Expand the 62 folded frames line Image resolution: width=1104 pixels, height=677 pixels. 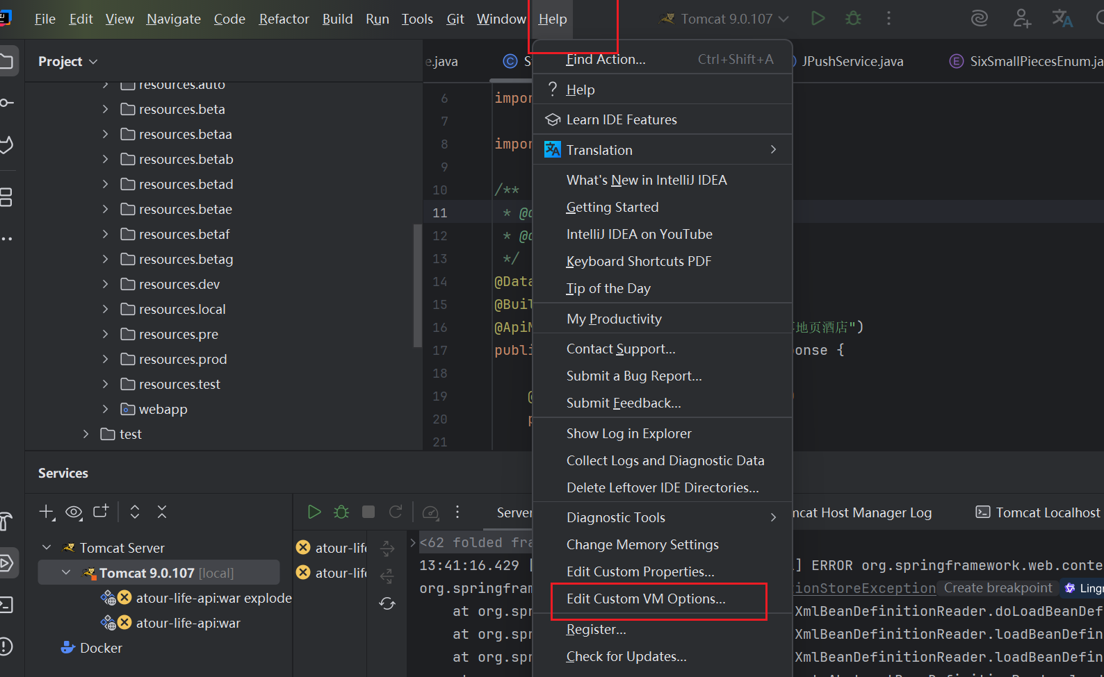[x=413, y=542]
